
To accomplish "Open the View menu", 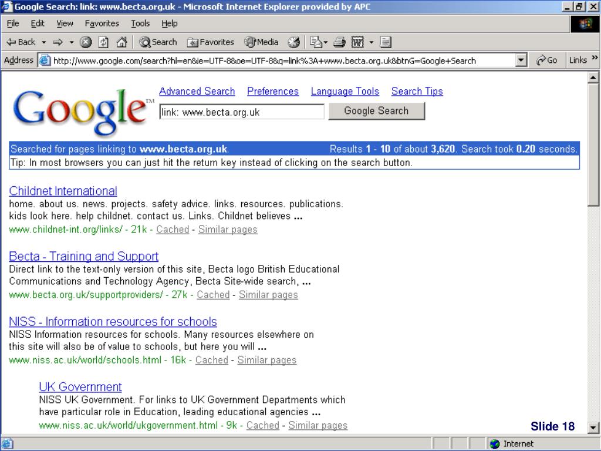I will (x=65, y=23).
